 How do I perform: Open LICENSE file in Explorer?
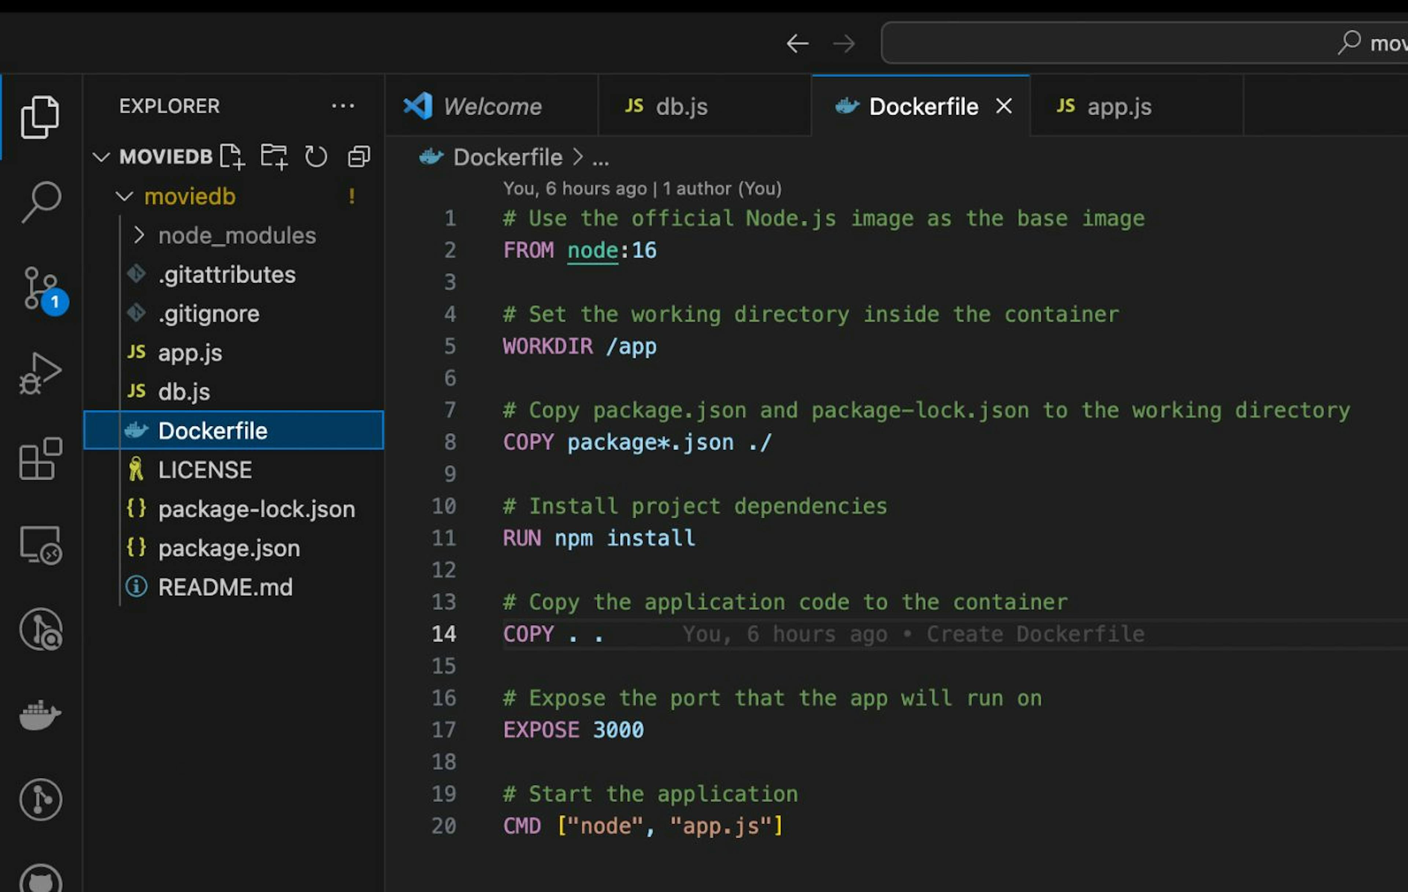click(234, 469)
